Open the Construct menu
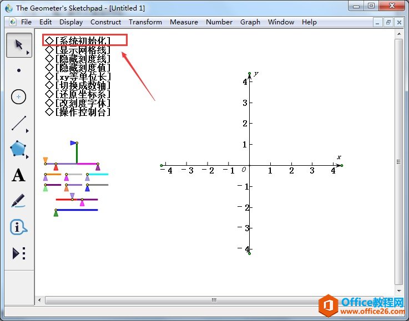 105,22
